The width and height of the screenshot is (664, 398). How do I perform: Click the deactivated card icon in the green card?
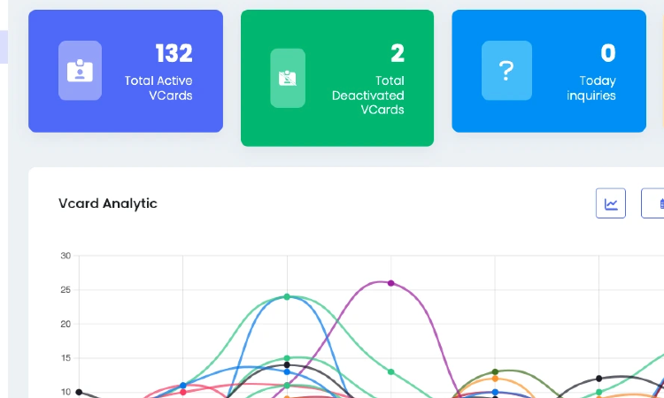(287, 79)
